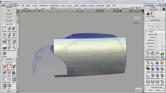Activate the trim surface tool

point(9,67)
